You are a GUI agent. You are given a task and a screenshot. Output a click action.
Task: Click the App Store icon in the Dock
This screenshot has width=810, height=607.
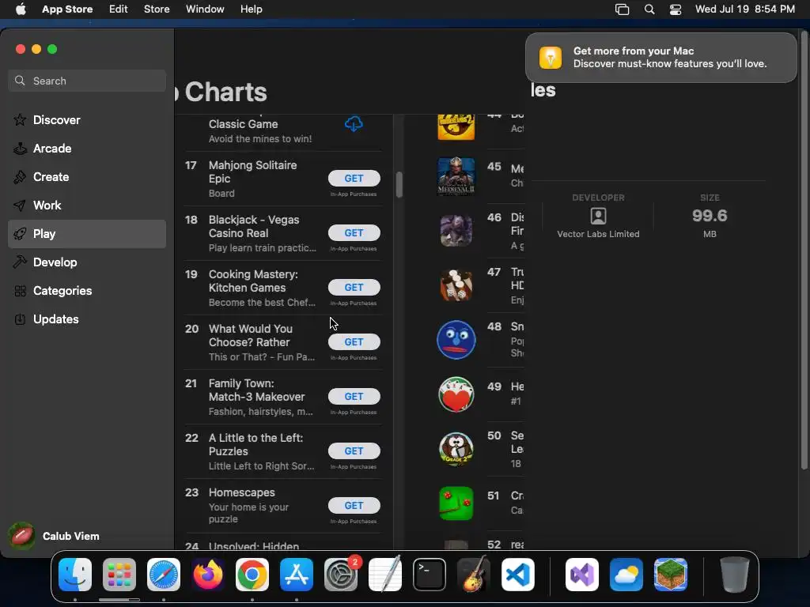(297, 575)
